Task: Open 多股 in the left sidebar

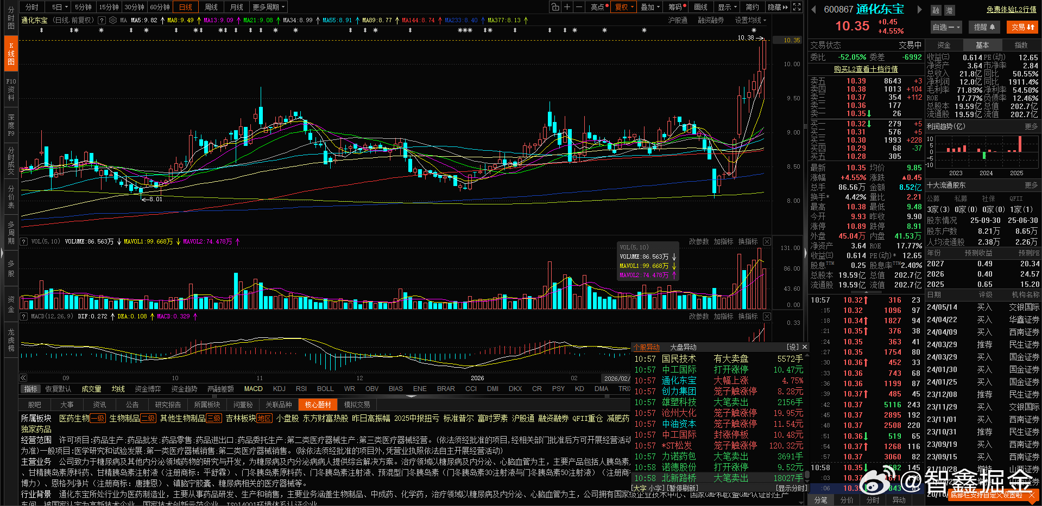Action: [11, 268]
